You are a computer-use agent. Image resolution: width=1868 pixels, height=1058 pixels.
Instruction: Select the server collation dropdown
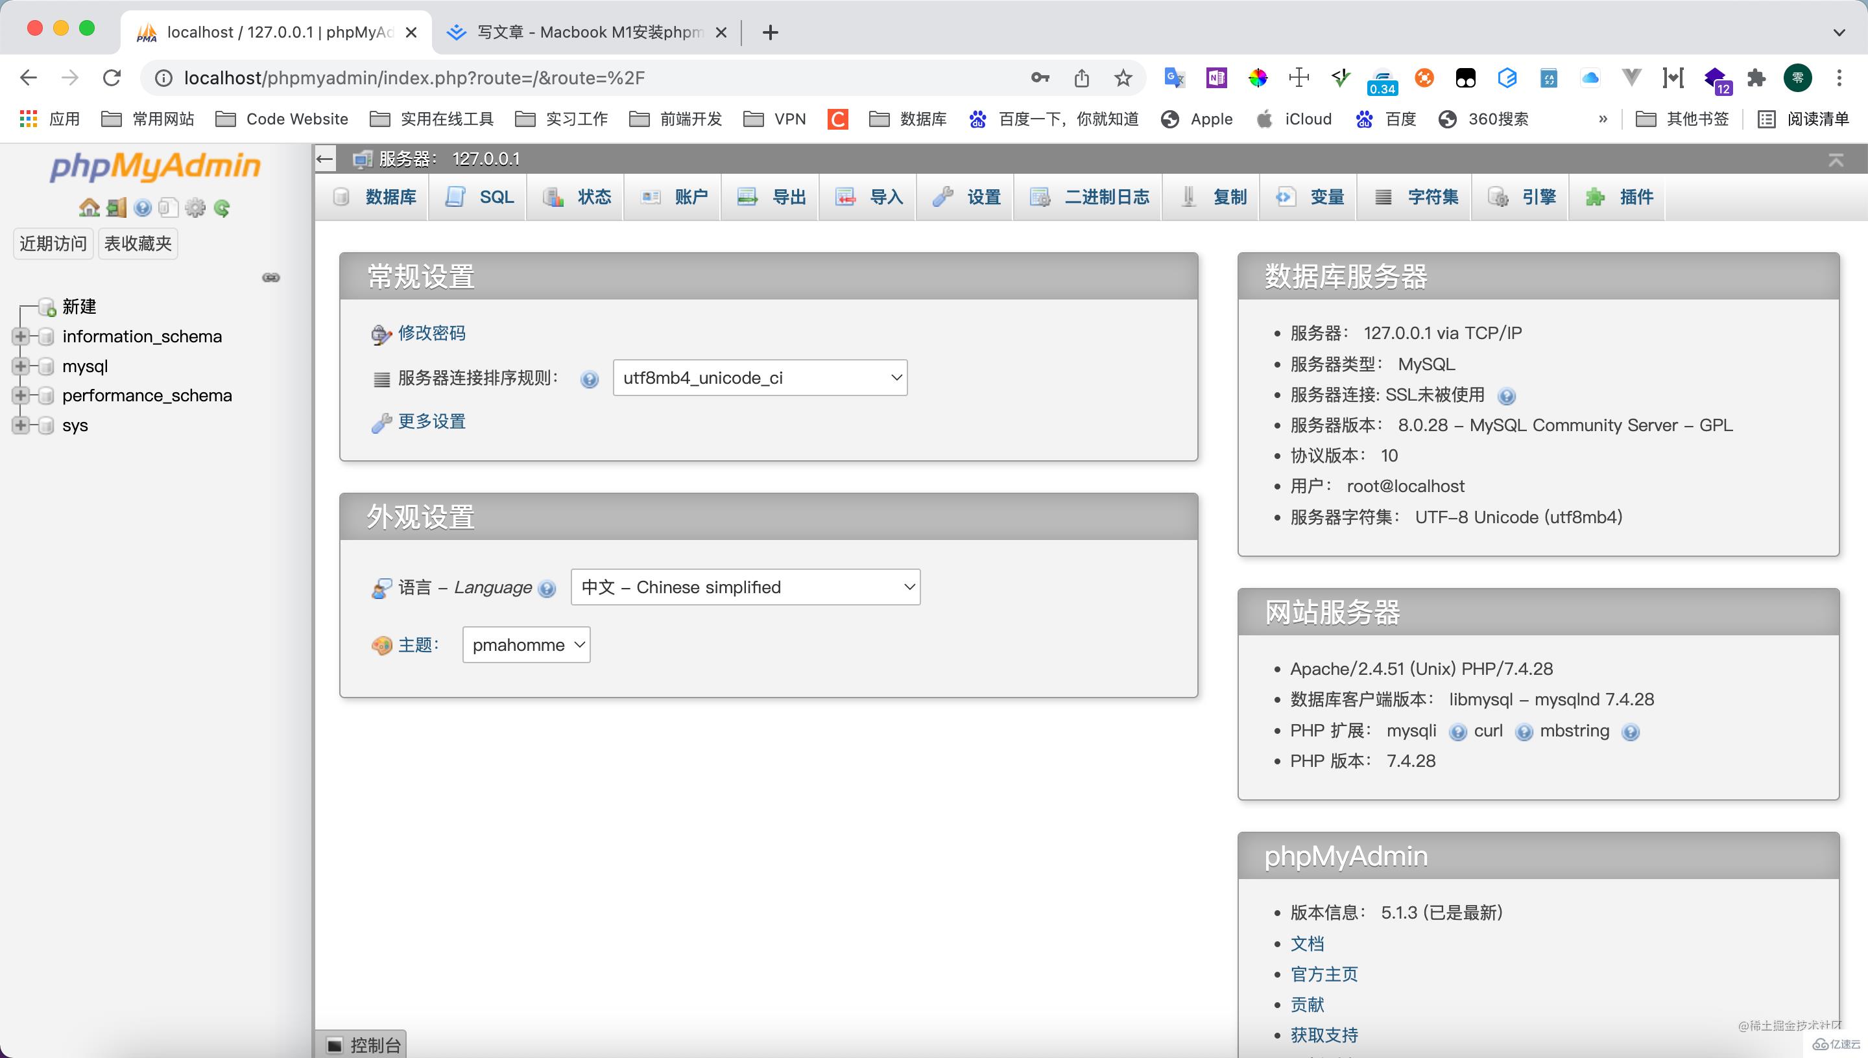[760, 377]
